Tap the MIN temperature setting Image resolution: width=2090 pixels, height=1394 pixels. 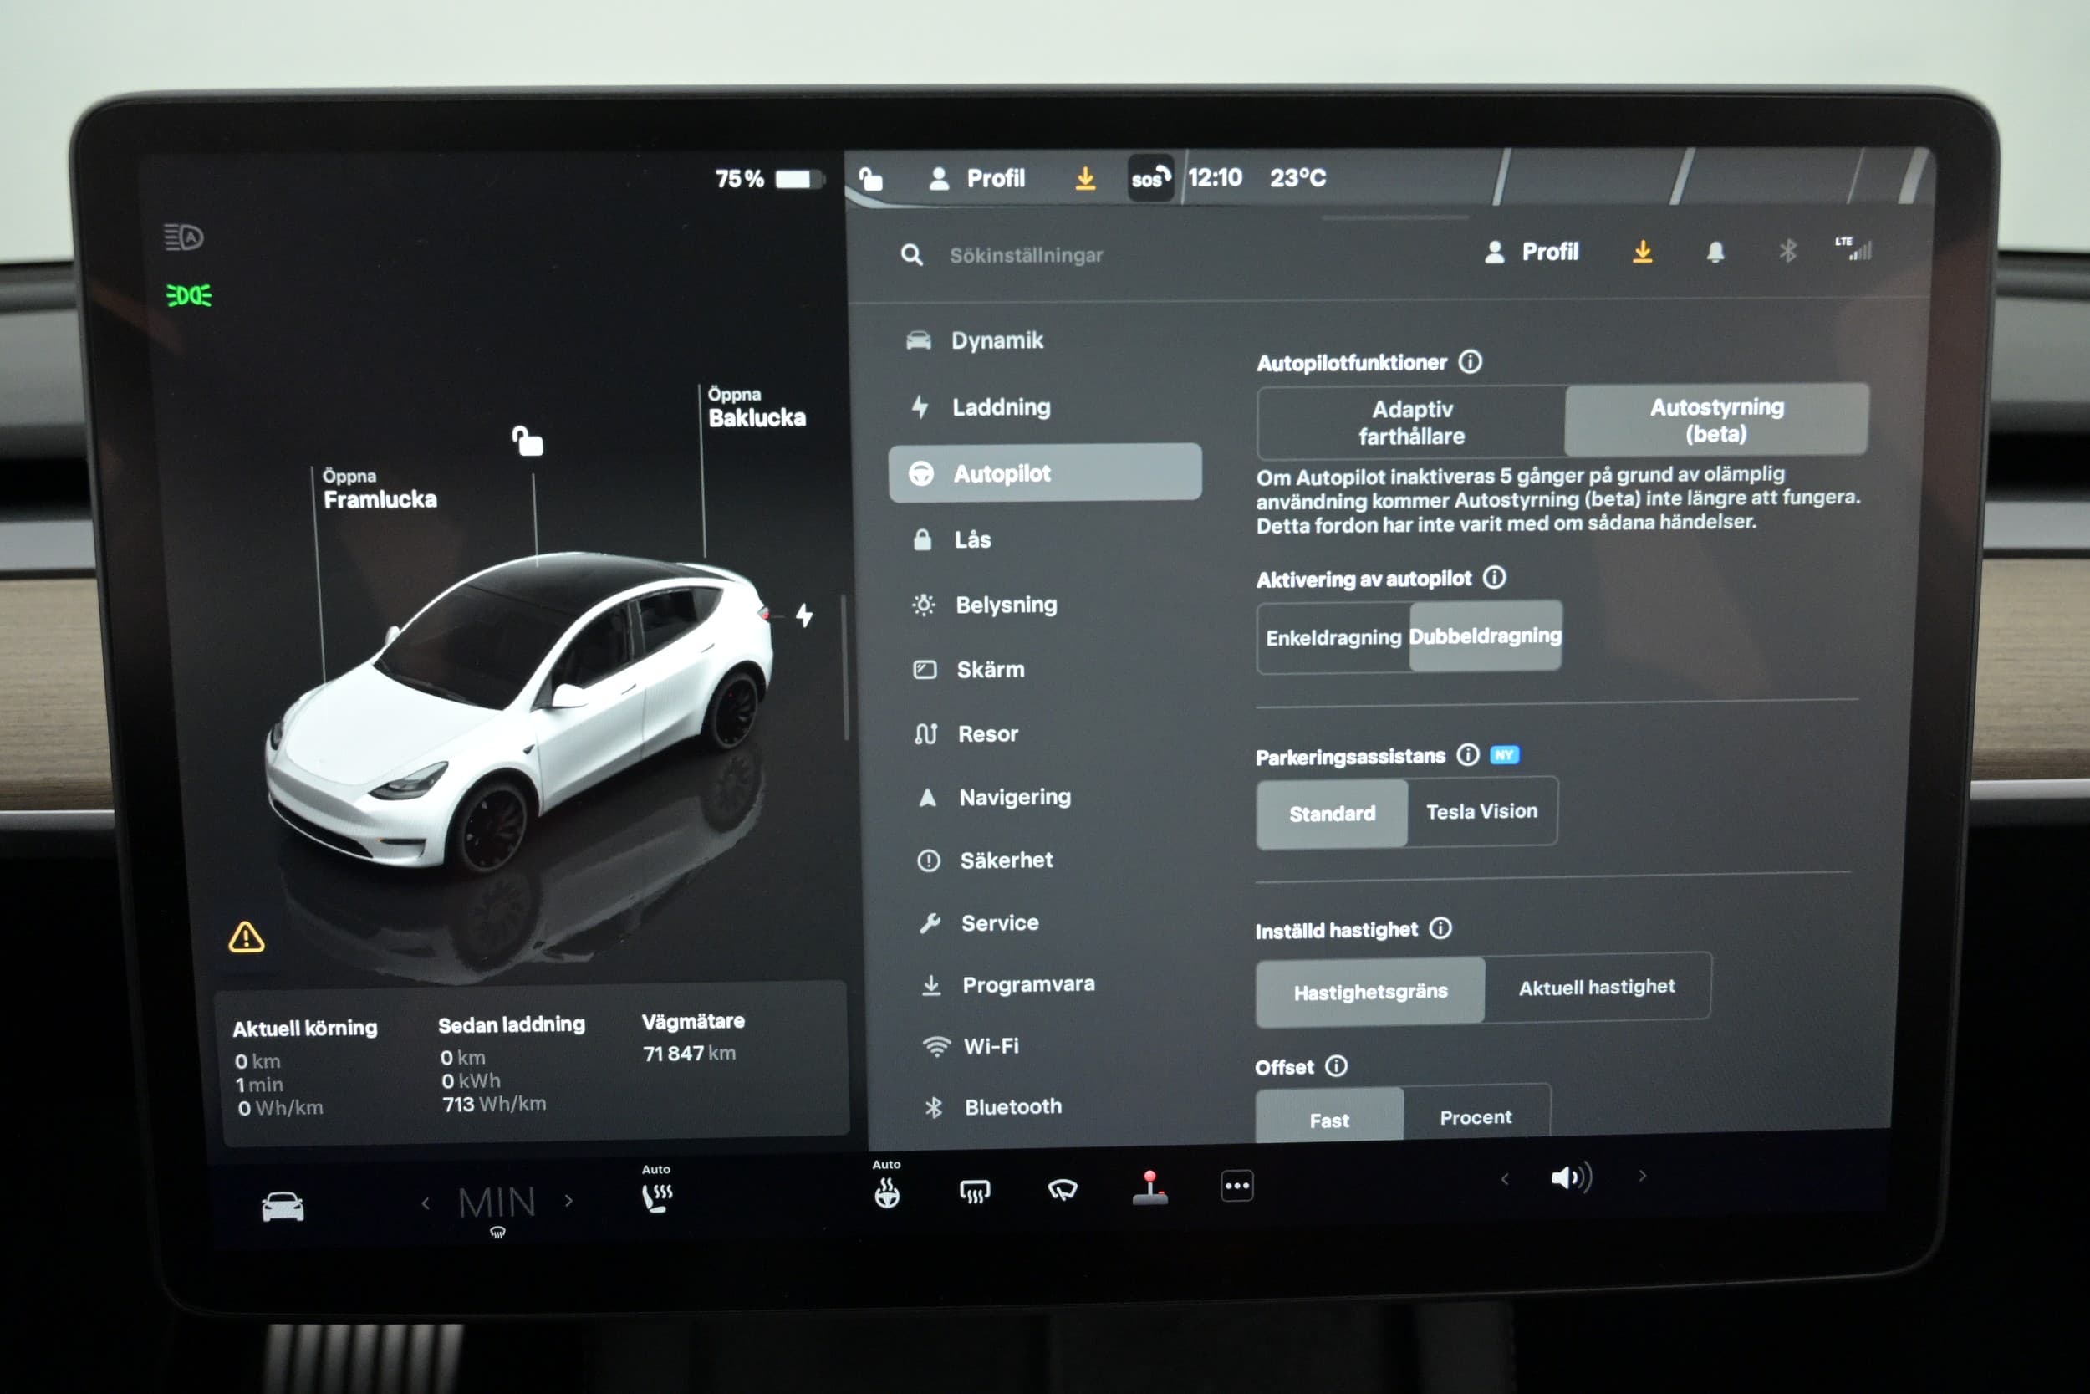(x=497, y=1203)
